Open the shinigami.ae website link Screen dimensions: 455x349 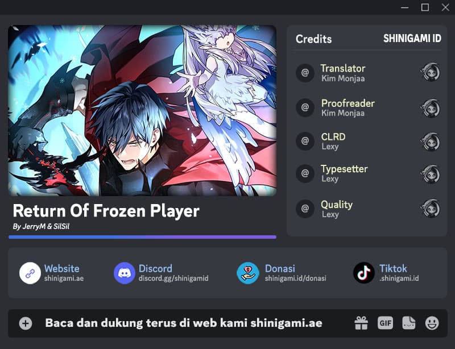point(64,279)
